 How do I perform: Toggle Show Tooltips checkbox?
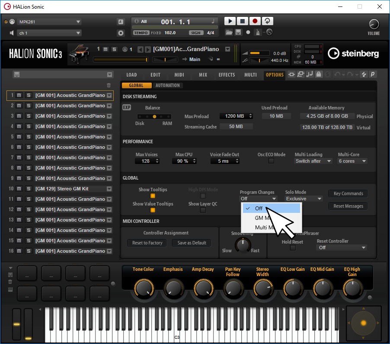click(153, 196)
